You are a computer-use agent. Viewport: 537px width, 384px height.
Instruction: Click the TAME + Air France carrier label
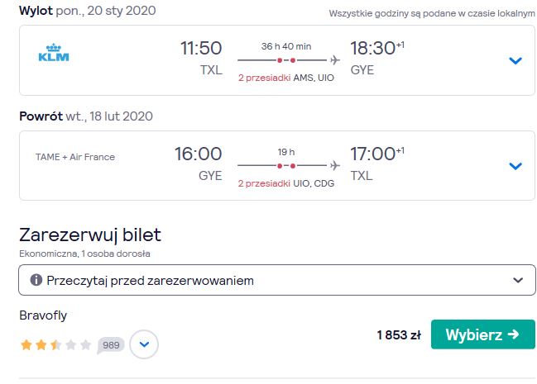click(x=75, y=157)
